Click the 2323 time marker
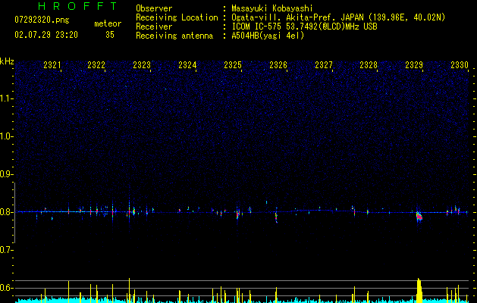Screen dimensions: 477x303 coord(142,65)
